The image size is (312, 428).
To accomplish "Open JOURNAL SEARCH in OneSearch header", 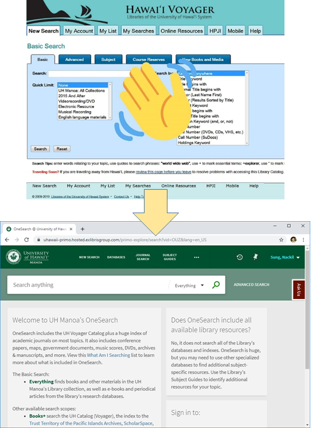I will click(143, 257).
